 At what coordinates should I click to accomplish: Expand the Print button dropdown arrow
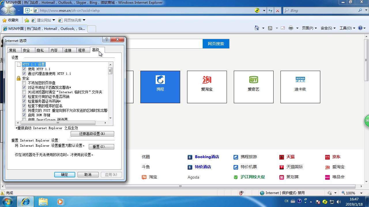(298, 28)
